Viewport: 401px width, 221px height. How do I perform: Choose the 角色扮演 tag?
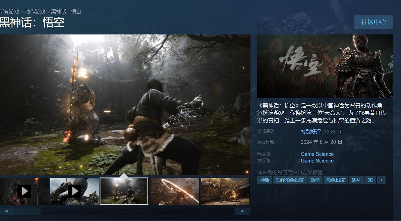pyautogui.click(x=335, y=180)
